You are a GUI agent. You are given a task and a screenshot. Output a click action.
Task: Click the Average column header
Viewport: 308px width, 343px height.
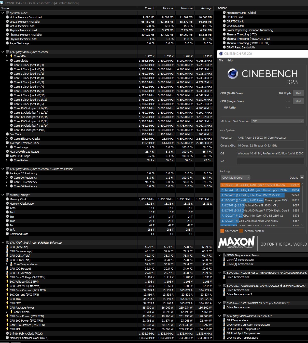[206, 8]
